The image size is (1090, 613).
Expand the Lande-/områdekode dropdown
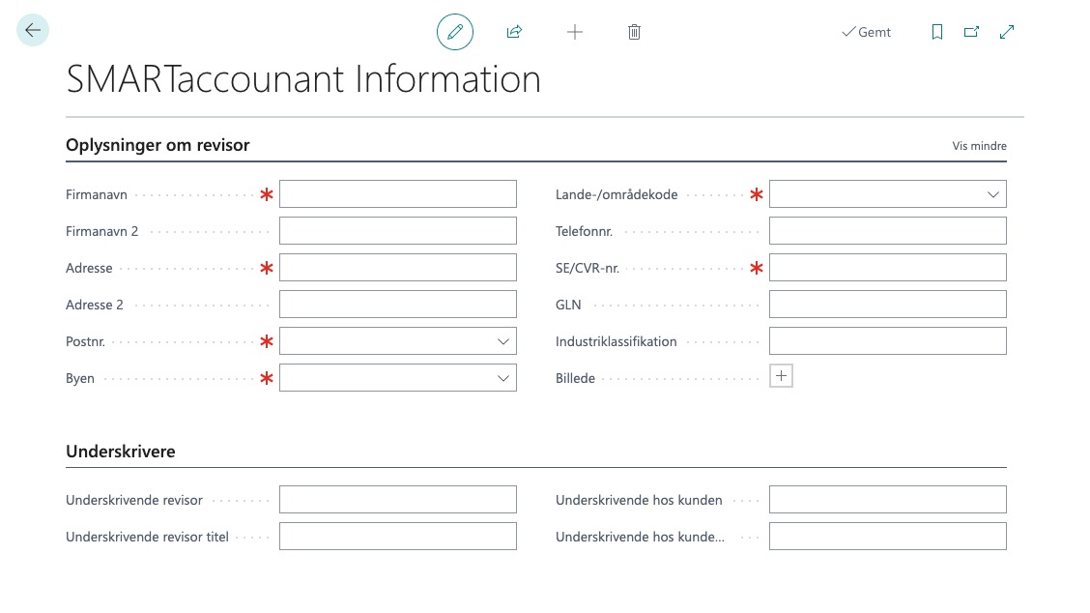pyautogui.click(x=992, y=194)
